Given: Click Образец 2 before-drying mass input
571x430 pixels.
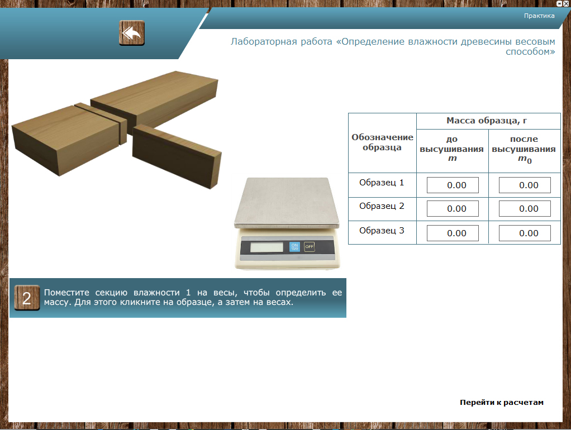Looking at the screenshot, I should point(453,209).
